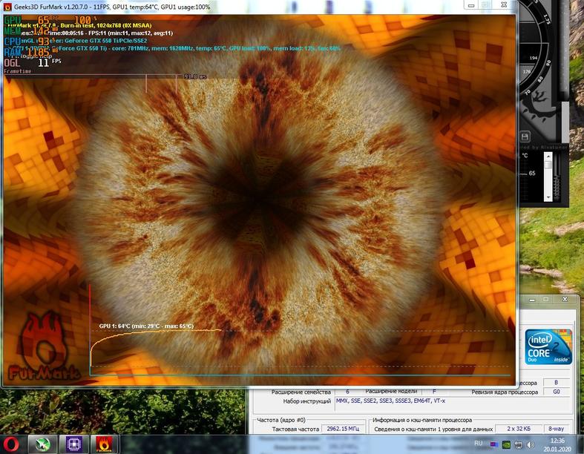Click the MMX, SSE instruction set field

coord(453,405)
